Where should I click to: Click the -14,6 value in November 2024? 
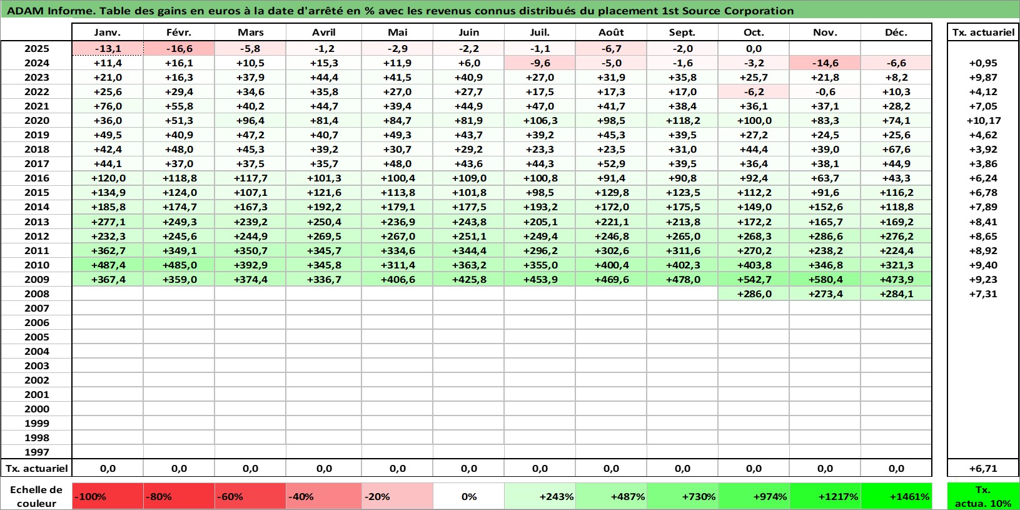[825, 63]
